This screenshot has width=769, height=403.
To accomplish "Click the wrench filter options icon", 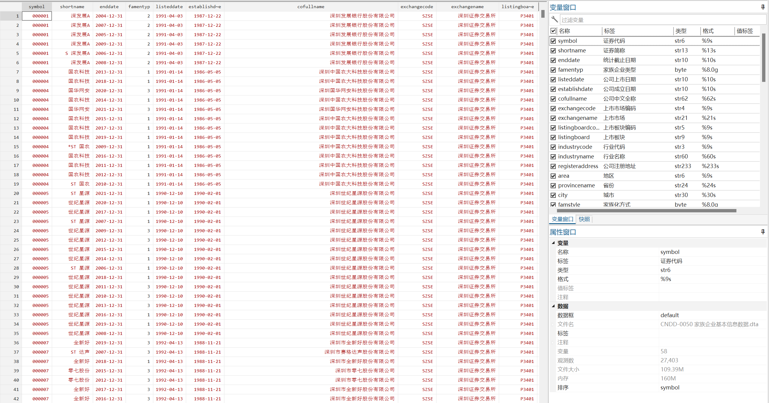I will point(555,20).
